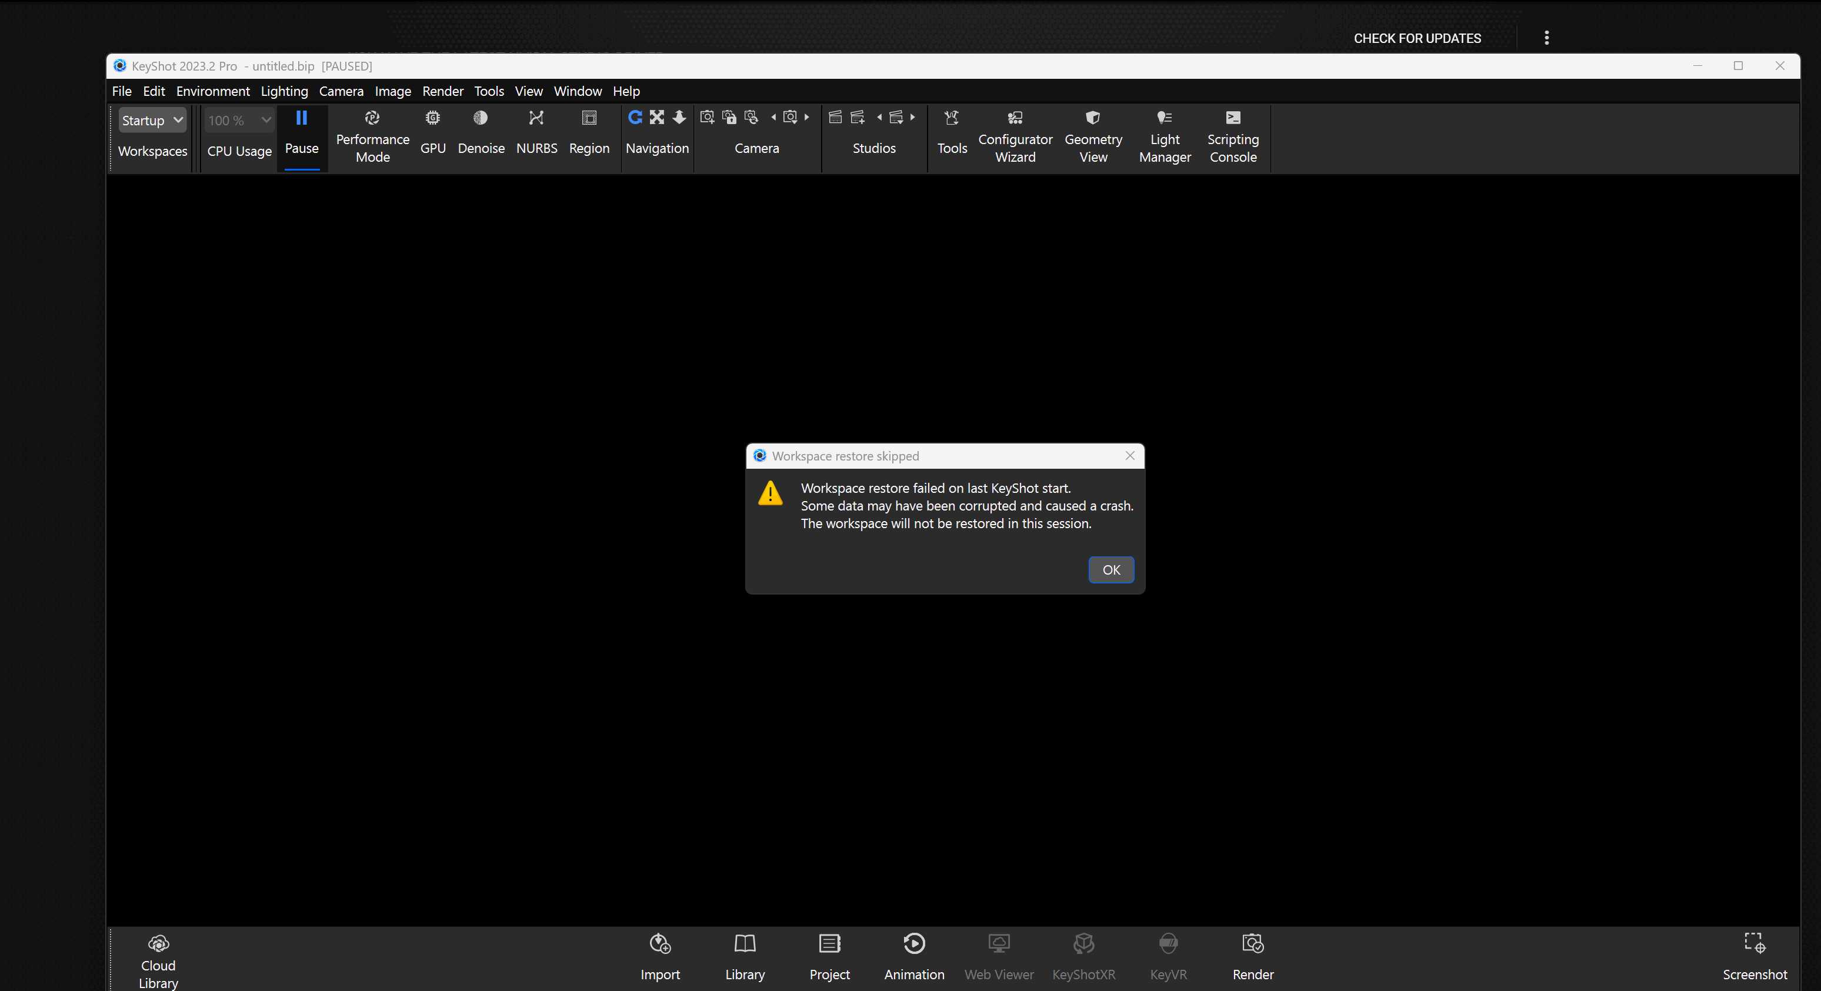This screenshot has width=1821, height=991.
Task: Go to previous camera arrow
Action: coord(773,118)
